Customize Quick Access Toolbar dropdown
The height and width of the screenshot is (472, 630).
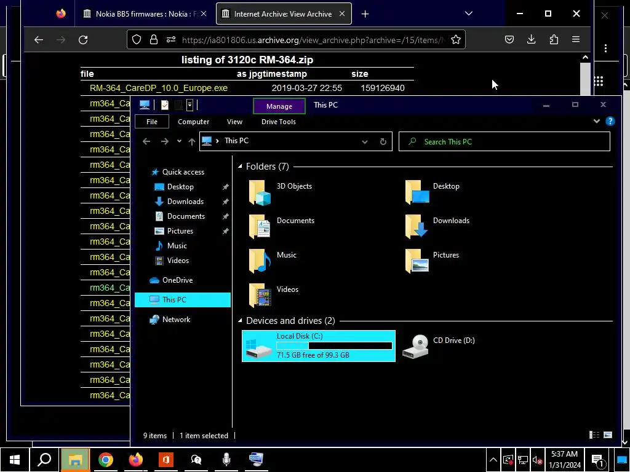pos(189,105)
